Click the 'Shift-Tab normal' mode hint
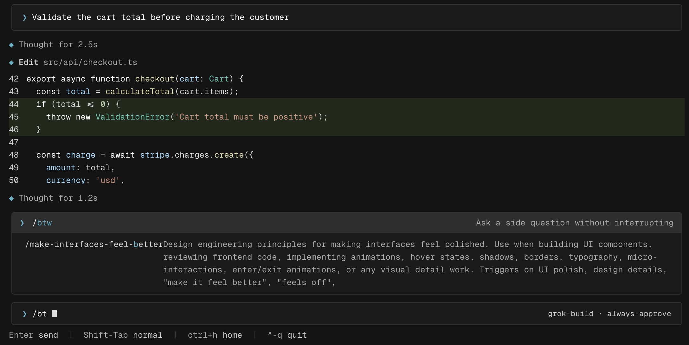This screenshot has height=345, width=689. pyautogui.click(x=123, y=335)
